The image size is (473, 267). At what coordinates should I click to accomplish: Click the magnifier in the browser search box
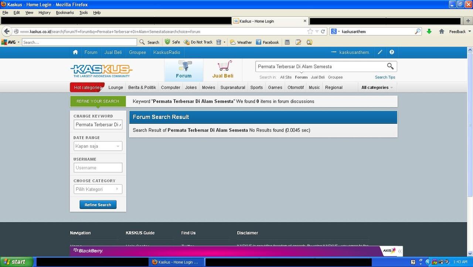click(418, 31)
